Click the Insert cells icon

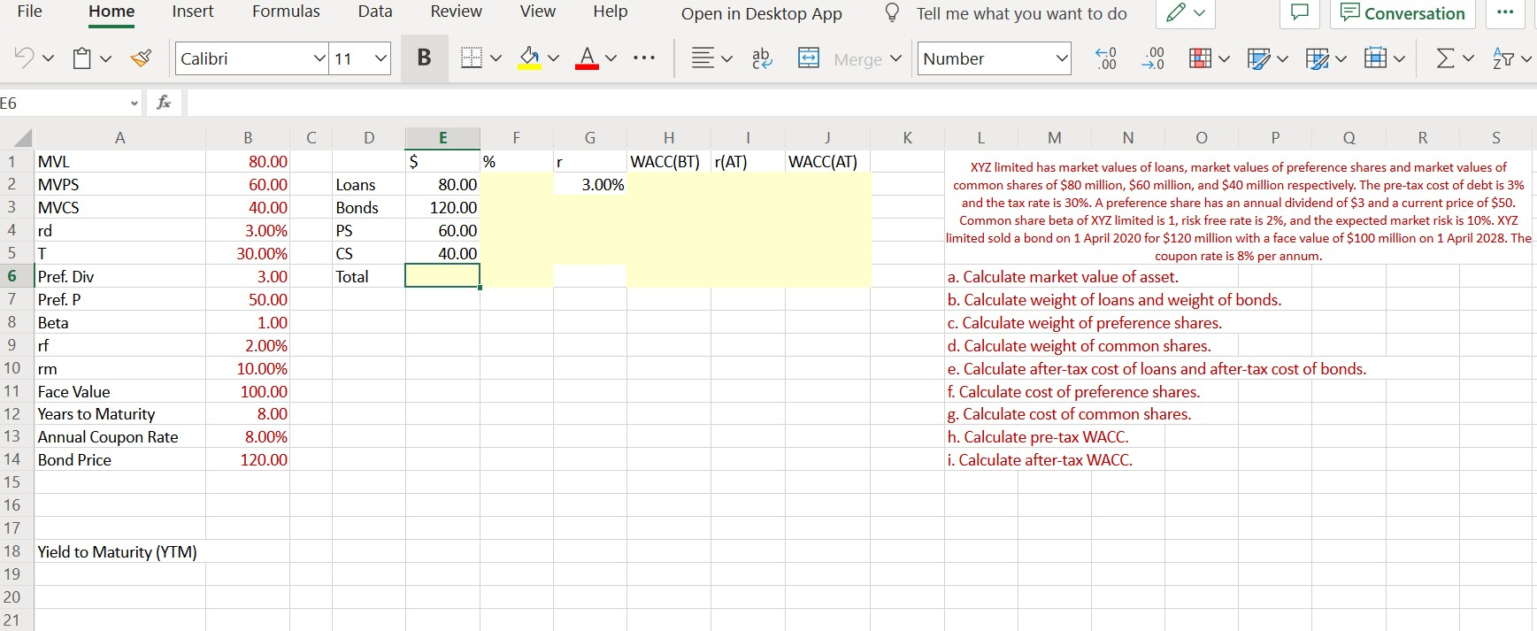[1375, 58]
